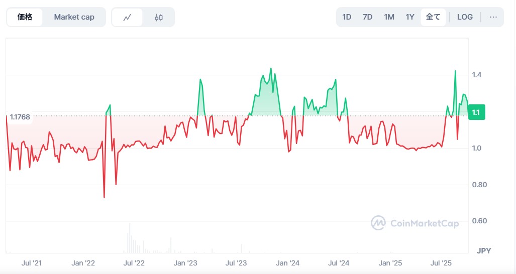Click the highest green peak in late 2023
This screenshot has height=274, width=516.
(271, 68)
